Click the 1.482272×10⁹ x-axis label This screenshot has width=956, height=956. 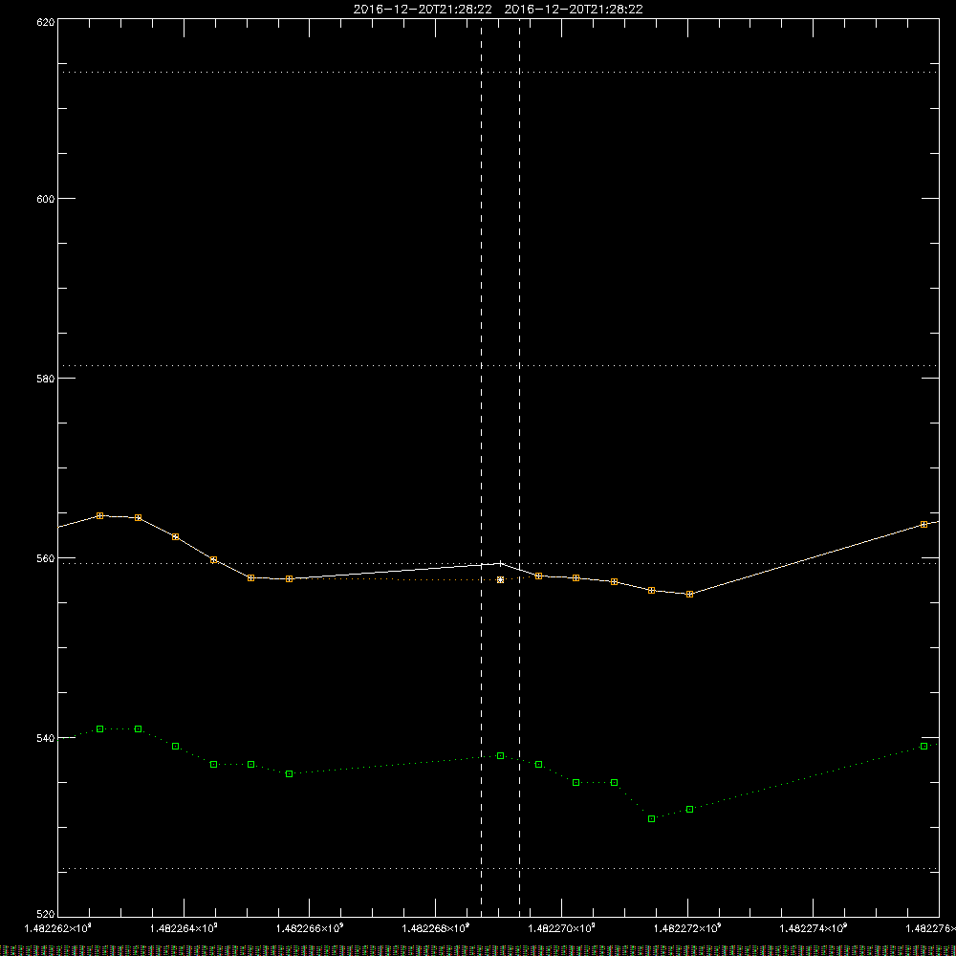(x=688, y=928)
